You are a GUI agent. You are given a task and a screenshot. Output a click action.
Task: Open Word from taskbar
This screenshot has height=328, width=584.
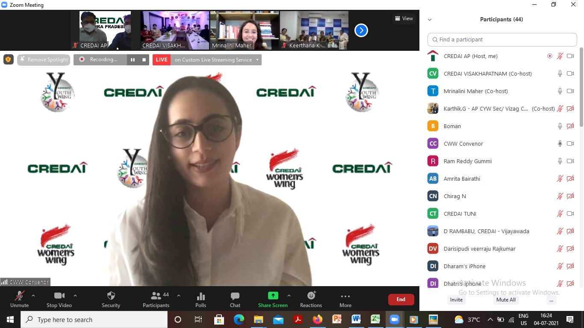coord(356,319)
